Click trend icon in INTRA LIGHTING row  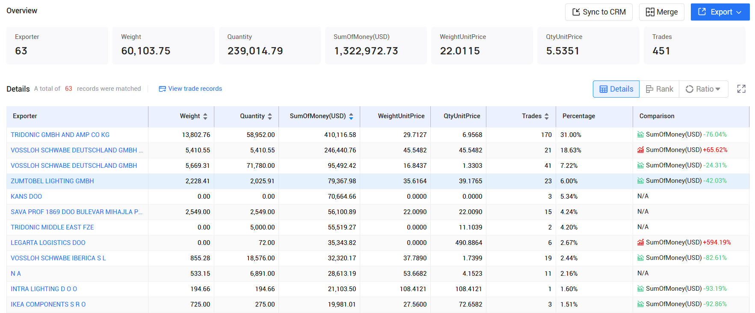click(640, 289)
